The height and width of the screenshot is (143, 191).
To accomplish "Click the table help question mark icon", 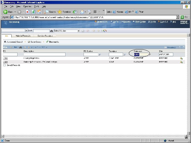I will tap(180, 47).
